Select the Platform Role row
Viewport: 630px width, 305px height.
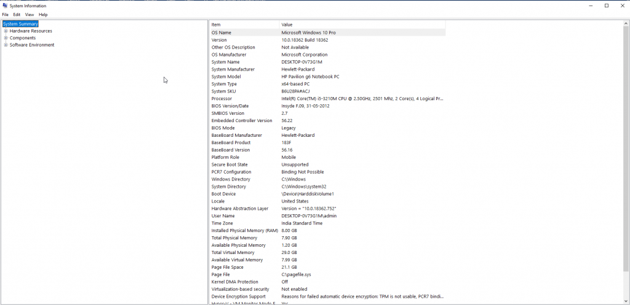(327, 158)
